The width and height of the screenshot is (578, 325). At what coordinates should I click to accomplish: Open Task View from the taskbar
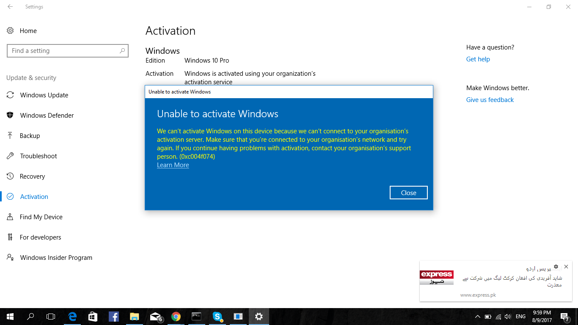(51, 317)
